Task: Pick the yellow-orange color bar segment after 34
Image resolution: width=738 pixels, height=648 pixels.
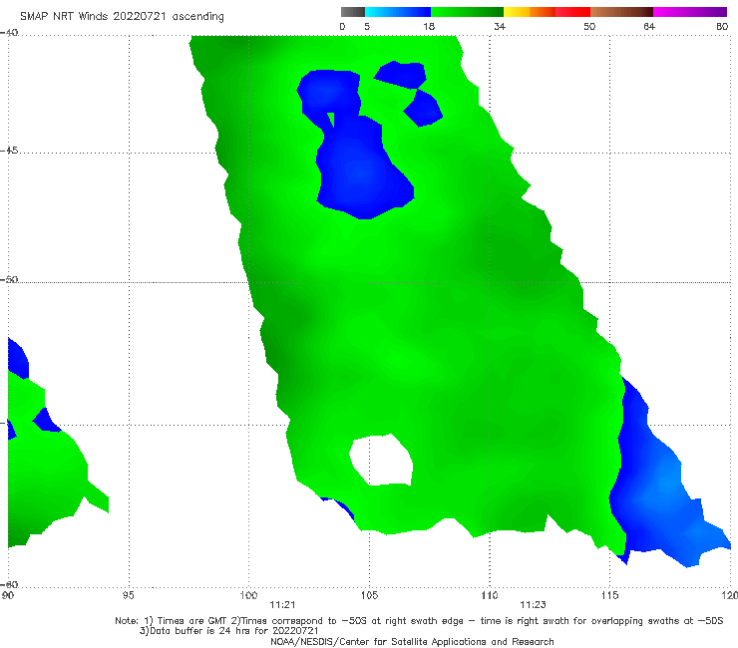Action: pos(529,12)
